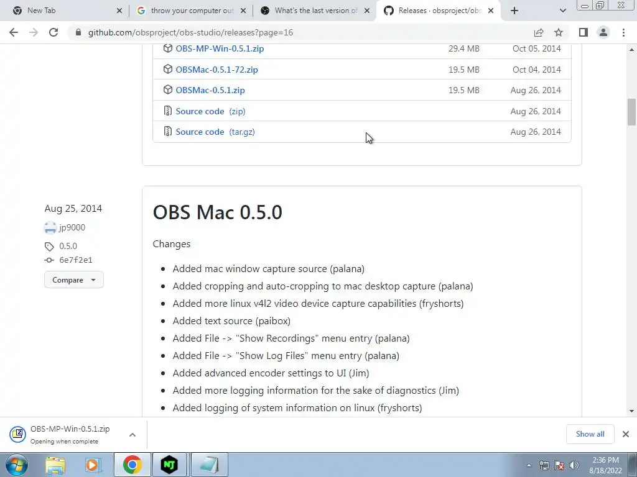Open the Action Center flag icon

click(559, 465)
